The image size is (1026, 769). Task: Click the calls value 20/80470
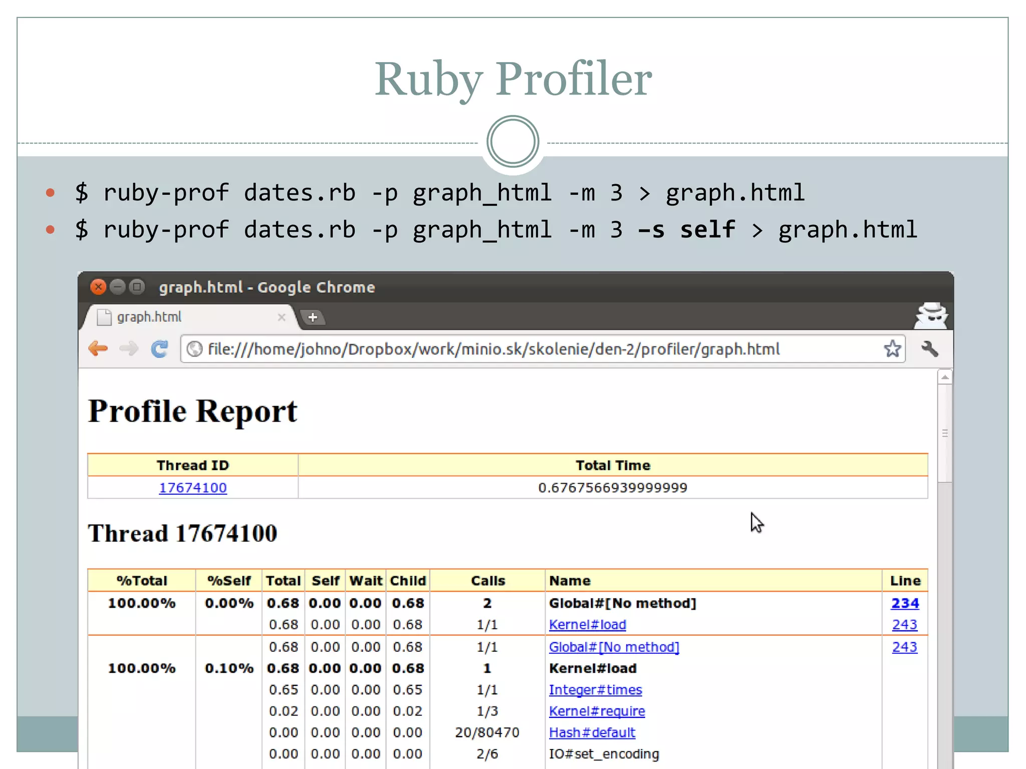487,733
